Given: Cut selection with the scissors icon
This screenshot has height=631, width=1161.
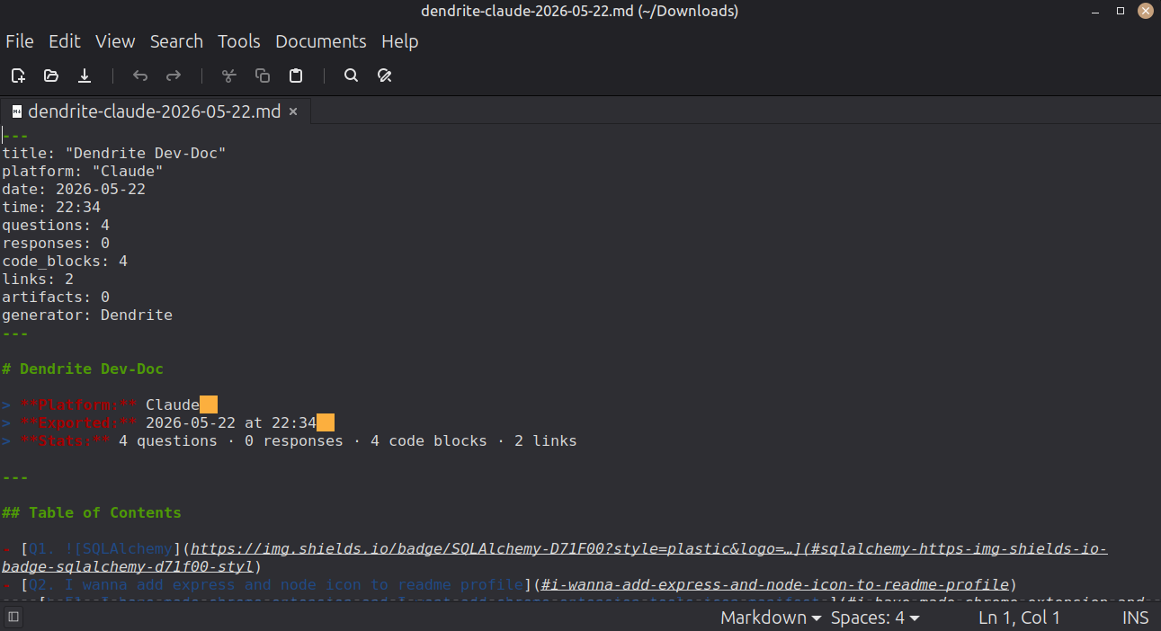Looking at the screenshot, I should (x=229, y=76).
